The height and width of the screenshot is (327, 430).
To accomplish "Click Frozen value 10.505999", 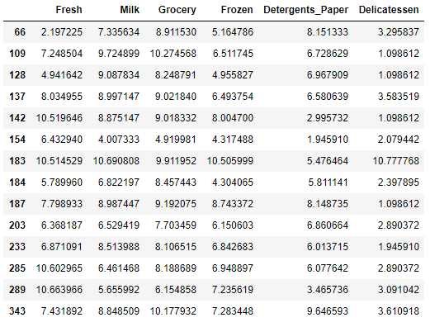I will coord(230,161).
